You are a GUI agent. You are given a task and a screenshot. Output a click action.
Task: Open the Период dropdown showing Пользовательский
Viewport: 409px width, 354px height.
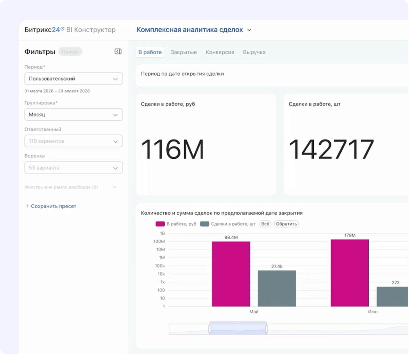(x=73, y=79)
